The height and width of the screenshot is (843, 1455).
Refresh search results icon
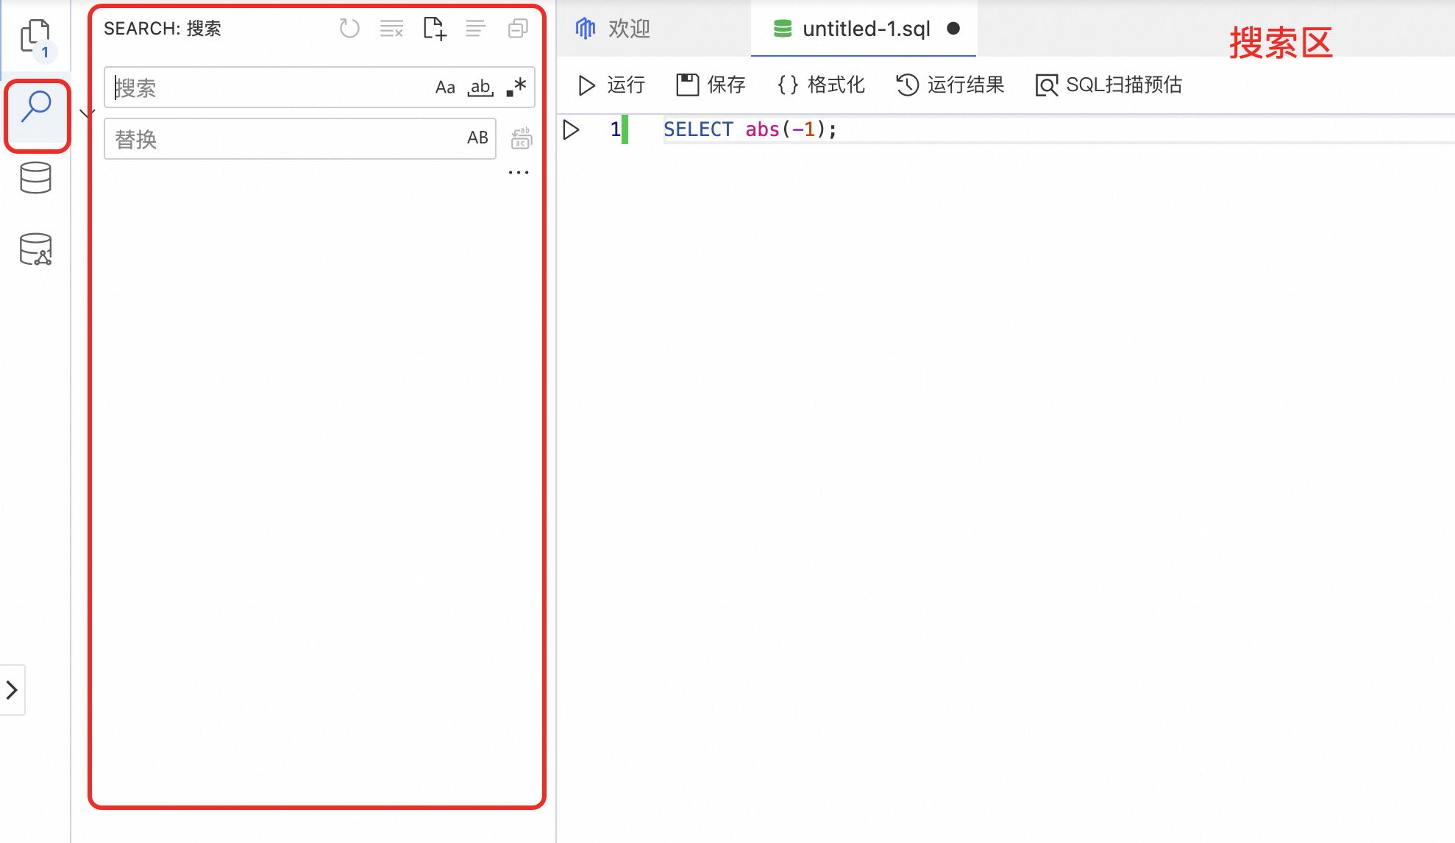(349, 29)
